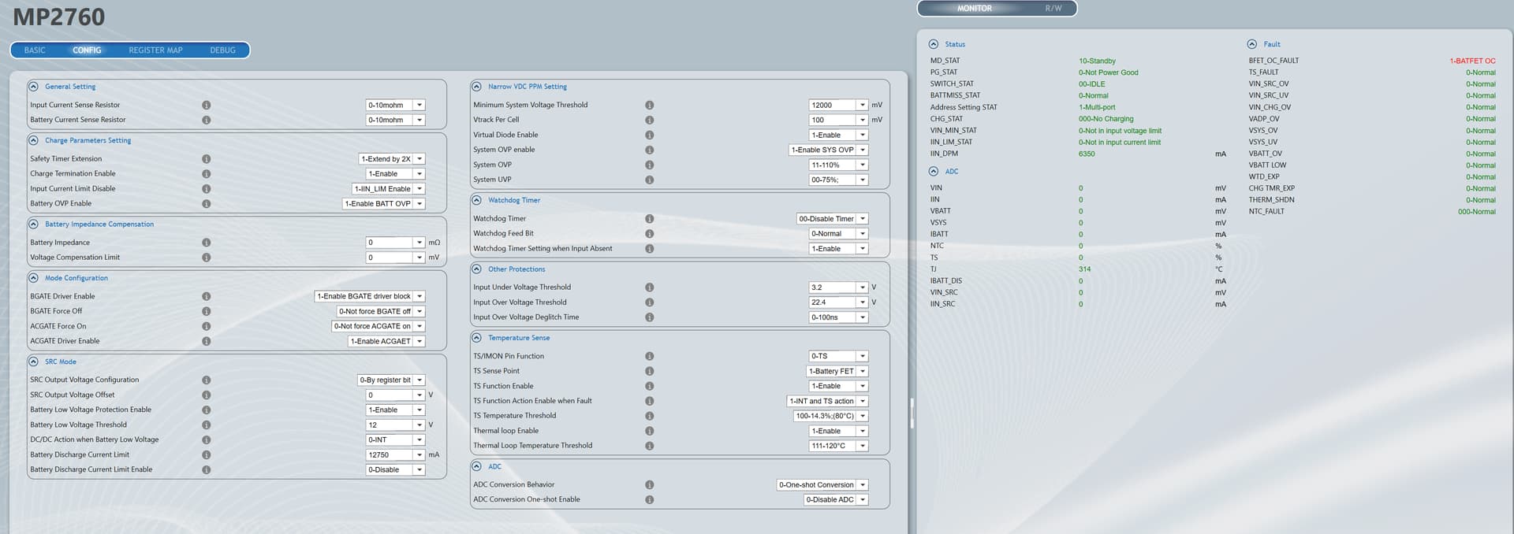
Task: Switch monitor mode to R/W
Action: tap(1053, 9)
